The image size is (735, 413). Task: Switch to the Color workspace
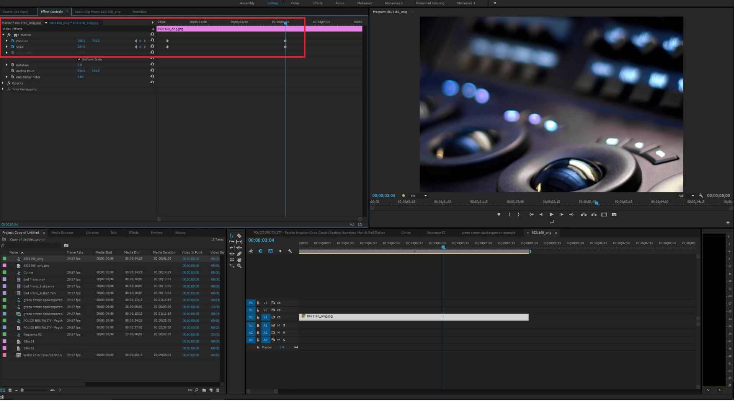point(295,3)
